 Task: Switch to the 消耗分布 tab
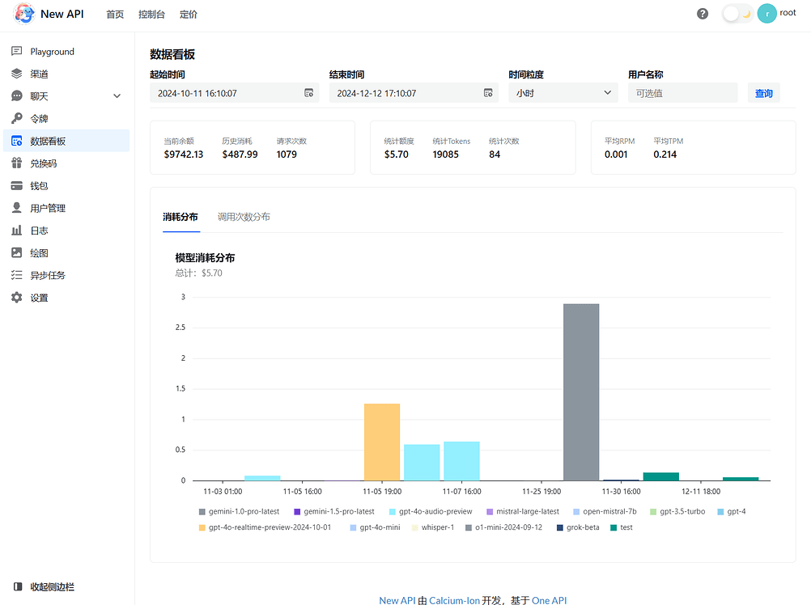click(x=180, y=217)
